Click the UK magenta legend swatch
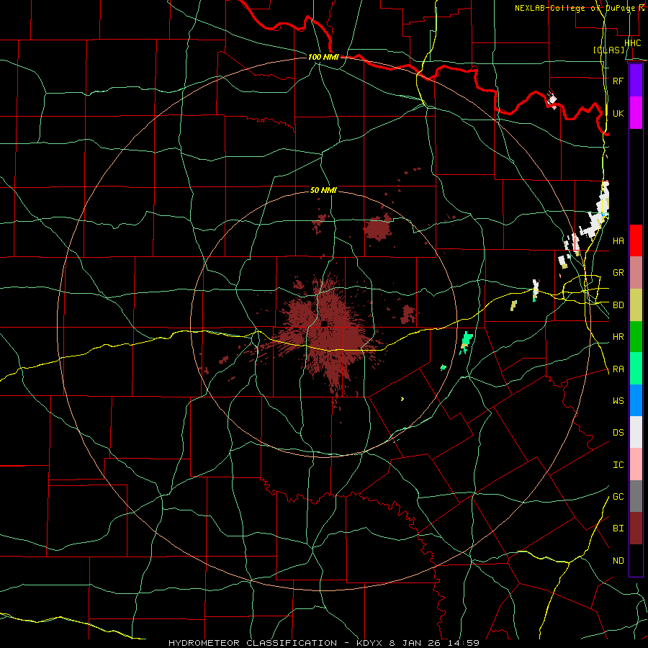This screenshot has width=648, height=648. click(636, 113)
